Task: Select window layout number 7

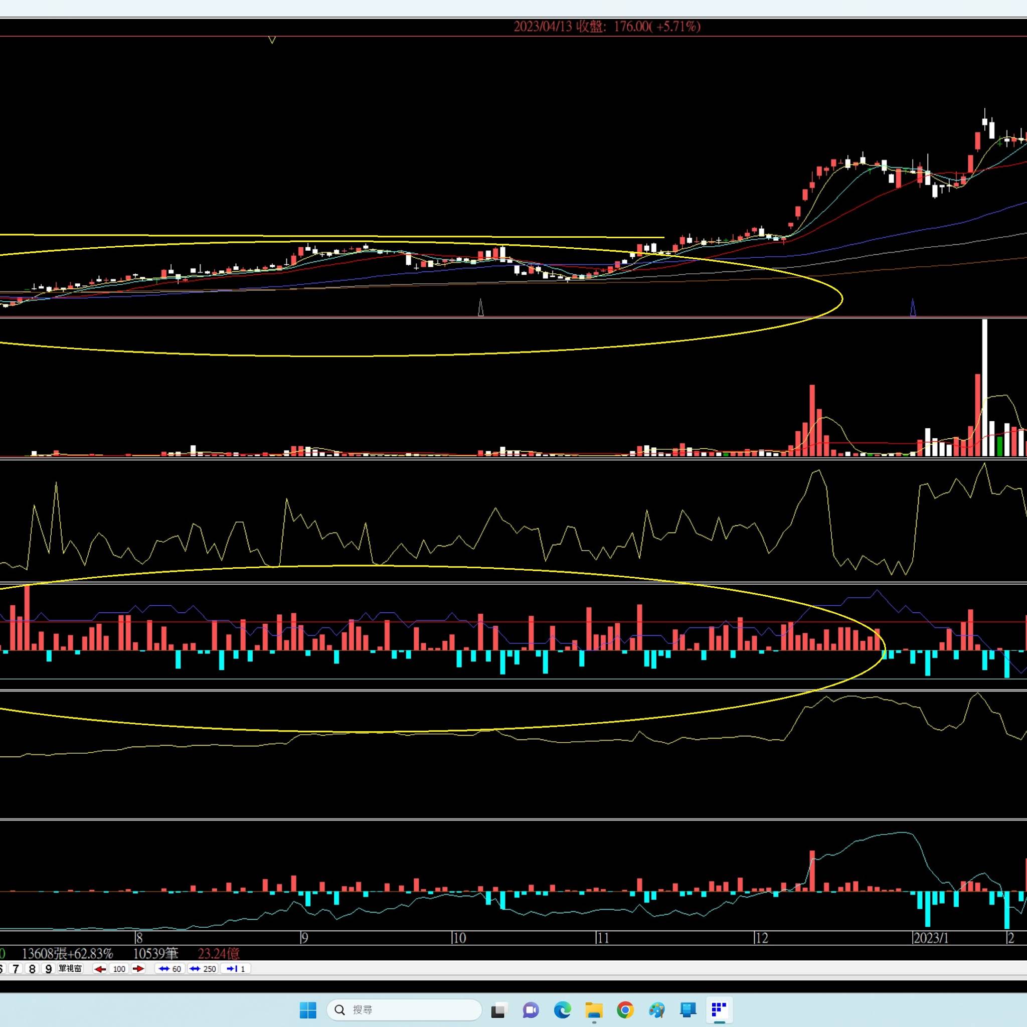Action: coord(16,968)
